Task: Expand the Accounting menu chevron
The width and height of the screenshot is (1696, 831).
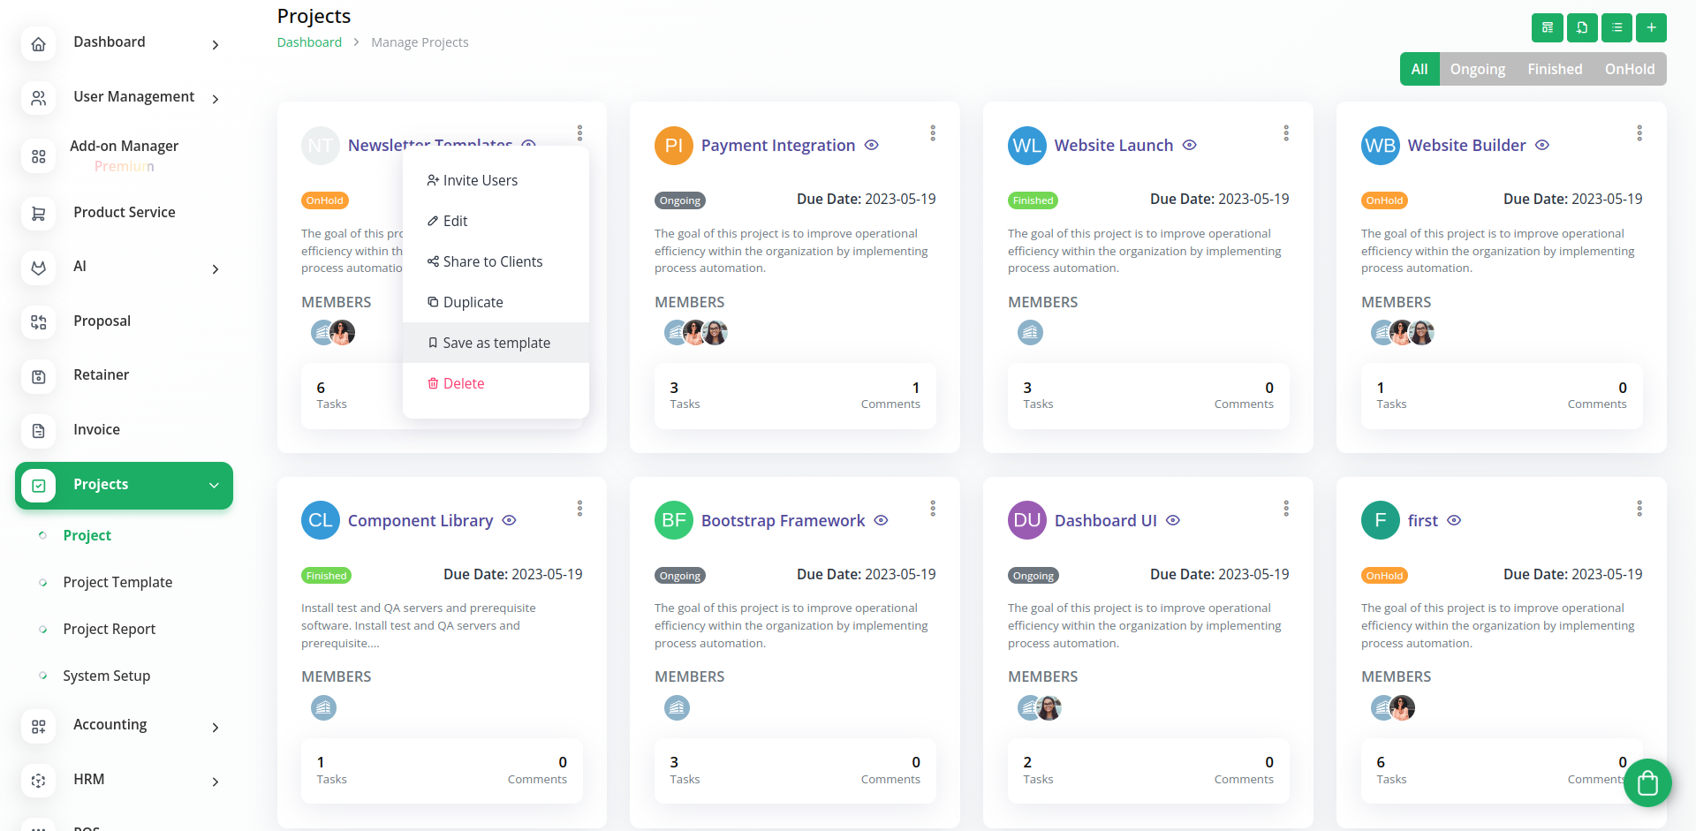Action: pyautogui.click(x=215, y=727)
